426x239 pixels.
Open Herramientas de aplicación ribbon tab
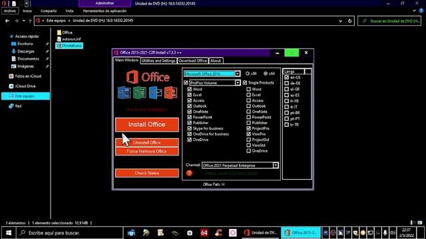pyautogui.click(x=105, y=11)
